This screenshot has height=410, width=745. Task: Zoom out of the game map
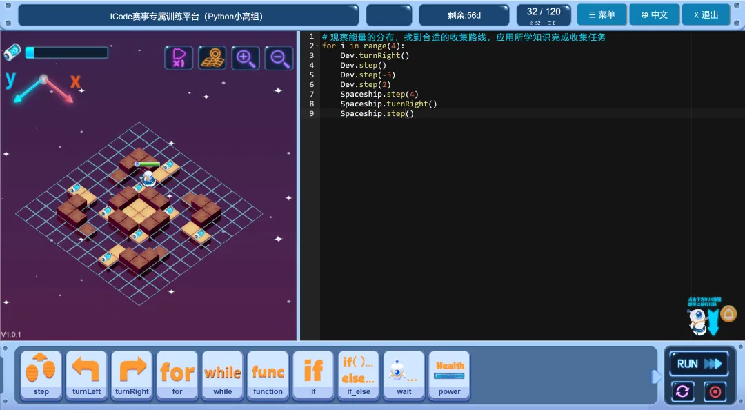pos(279,58)
